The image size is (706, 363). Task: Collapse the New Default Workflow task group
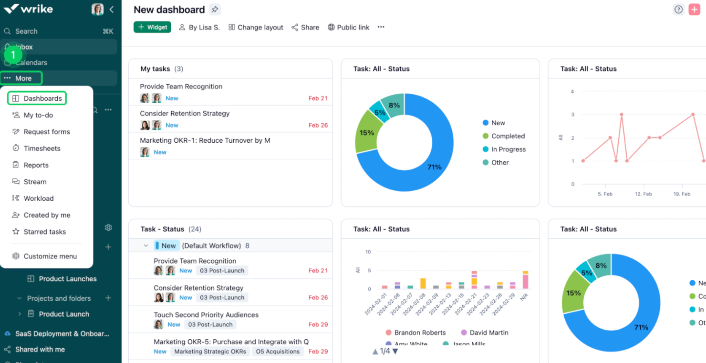point(145,245)
